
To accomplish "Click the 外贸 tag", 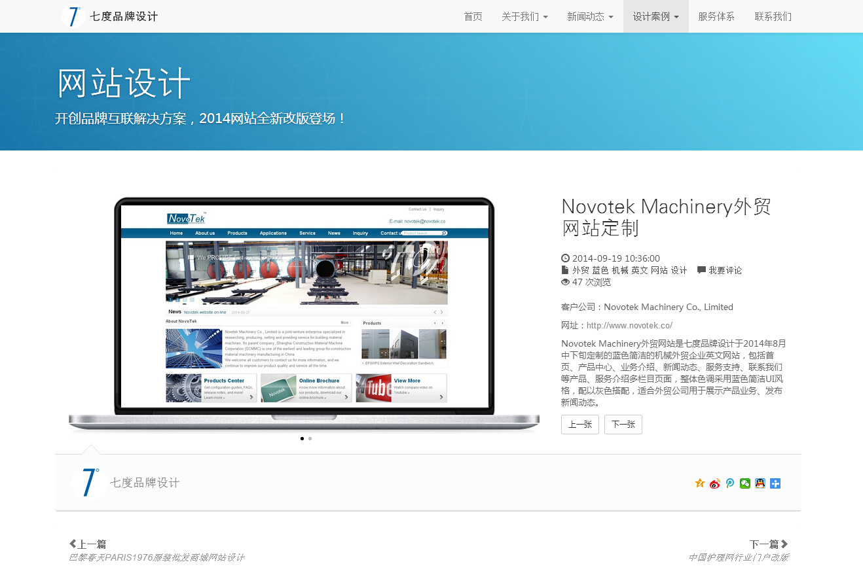I will click(581, 270).
